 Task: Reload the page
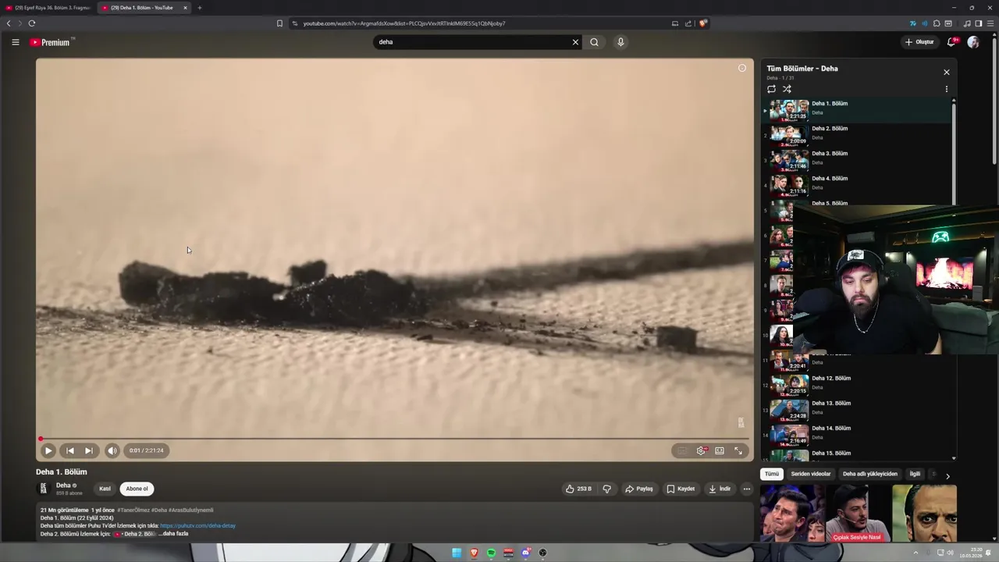[32, 23]
